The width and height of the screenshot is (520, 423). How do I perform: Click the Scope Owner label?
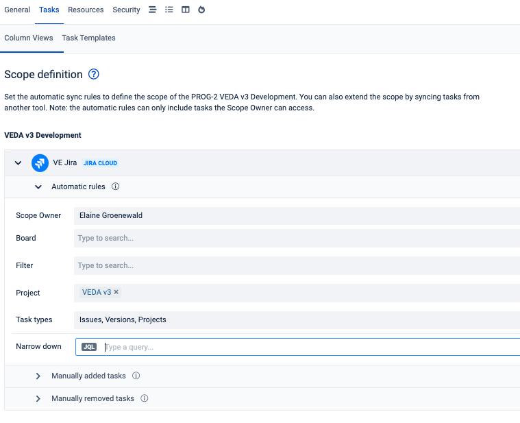tap(38, 216)
